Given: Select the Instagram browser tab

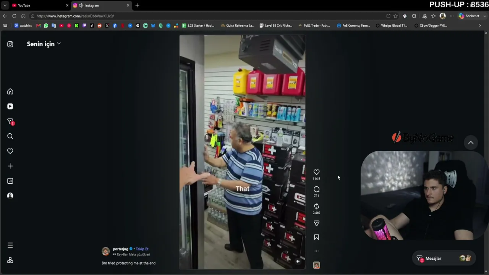Looking at the screenshot, I should 101,5.
